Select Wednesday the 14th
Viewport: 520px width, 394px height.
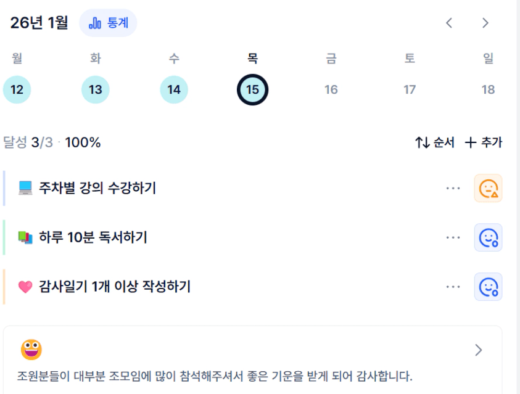point(174,89)
